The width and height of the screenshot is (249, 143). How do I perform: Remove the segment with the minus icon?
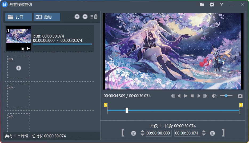click(85, 17)
